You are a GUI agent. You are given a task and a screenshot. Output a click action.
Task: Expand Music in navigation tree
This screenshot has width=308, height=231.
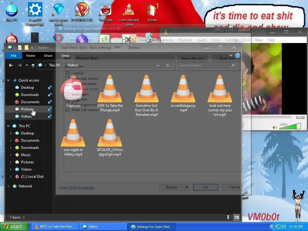click(x=11, y=155)
